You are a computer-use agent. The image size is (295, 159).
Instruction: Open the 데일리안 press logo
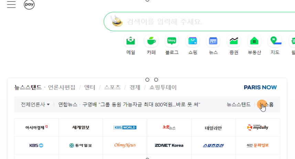(214, 127)
